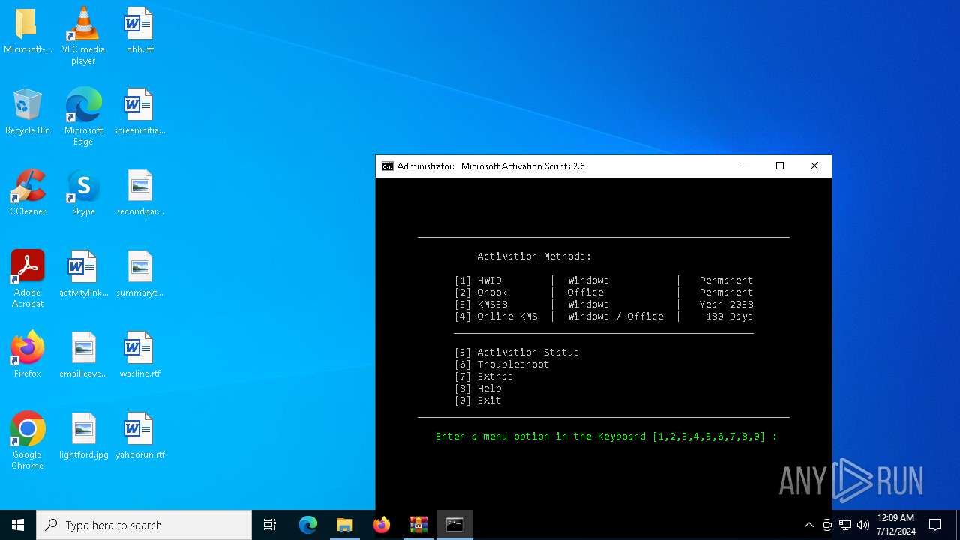
Task: Click the Type here to search box
Action: (x=144, y=525)
